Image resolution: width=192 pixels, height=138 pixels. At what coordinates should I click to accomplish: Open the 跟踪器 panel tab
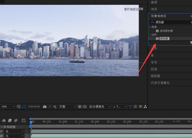(156, 76)
